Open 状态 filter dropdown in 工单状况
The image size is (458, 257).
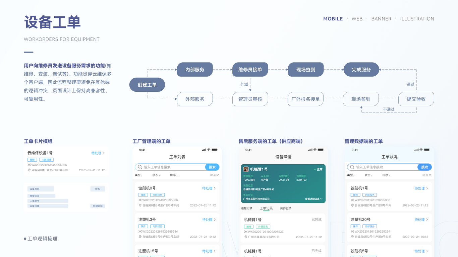tap(368, 175)
